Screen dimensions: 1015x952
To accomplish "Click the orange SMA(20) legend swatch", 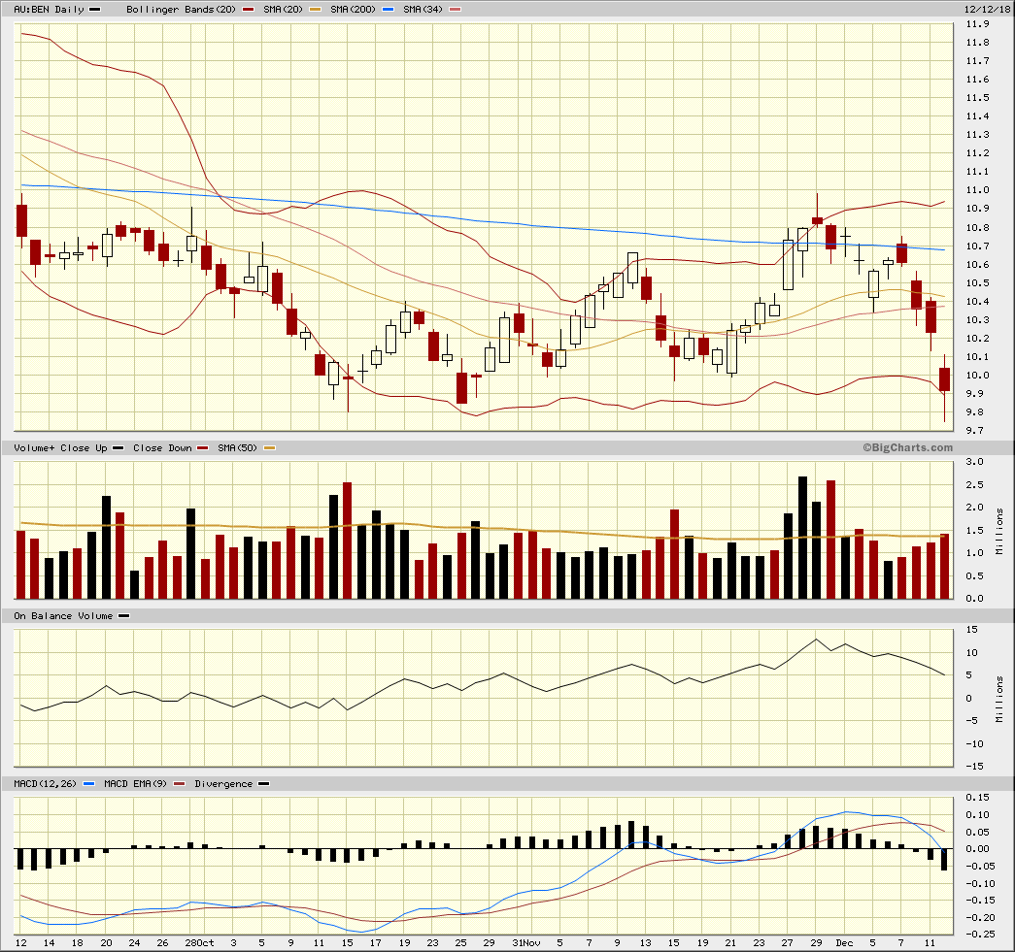I will pos(314,9).
